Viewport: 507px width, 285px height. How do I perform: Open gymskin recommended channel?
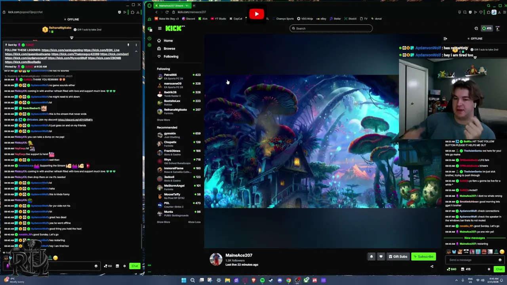179,135
